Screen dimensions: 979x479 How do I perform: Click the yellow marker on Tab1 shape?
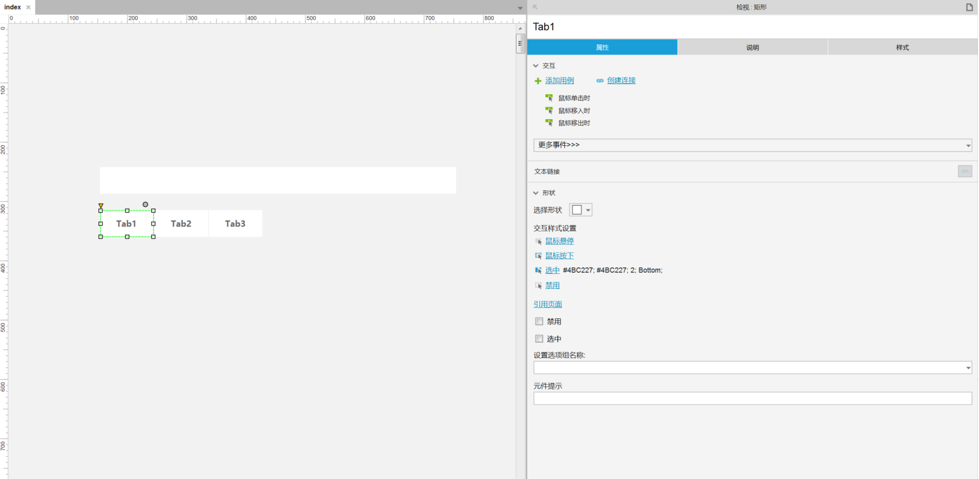[101, 206]
